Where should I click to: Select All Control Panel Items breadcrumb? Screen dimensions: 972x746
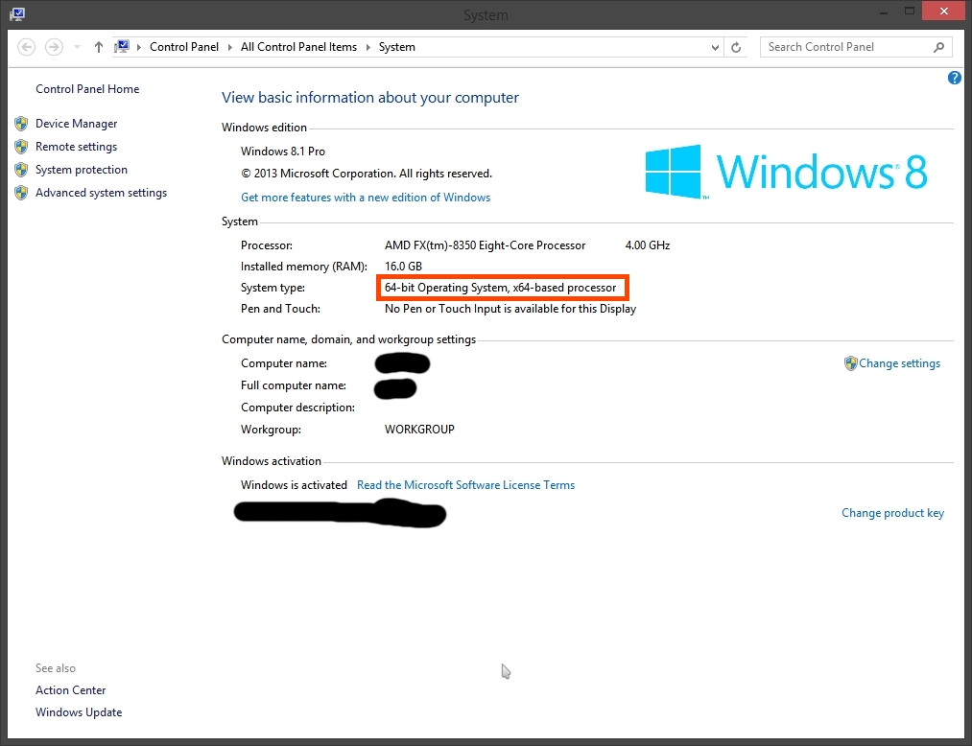coord(298,47)
